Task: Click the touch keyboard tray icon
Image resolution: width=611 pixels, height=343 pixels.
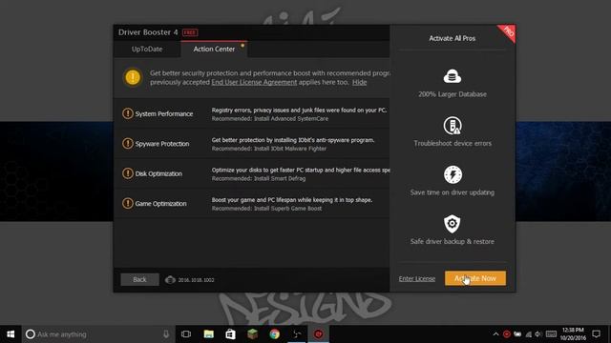Action: point(551,334)
